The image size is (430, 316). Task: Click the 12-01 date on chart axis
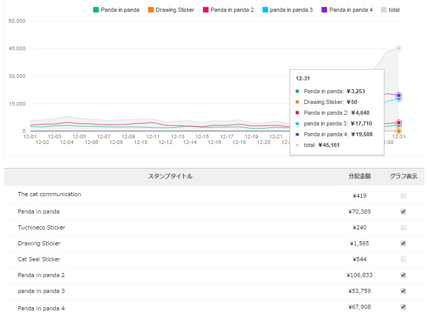pos(30,137)
